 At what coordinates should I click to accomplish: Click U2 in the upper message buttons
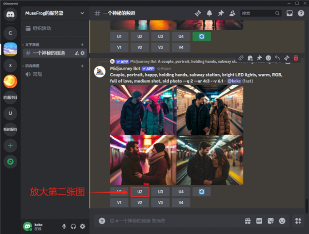(140, 36)
